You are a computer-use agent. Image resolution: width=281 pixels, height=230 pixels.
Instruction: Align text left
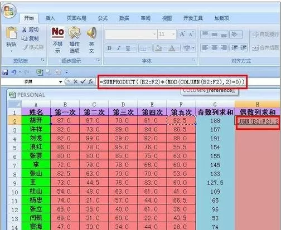[205, 48]
